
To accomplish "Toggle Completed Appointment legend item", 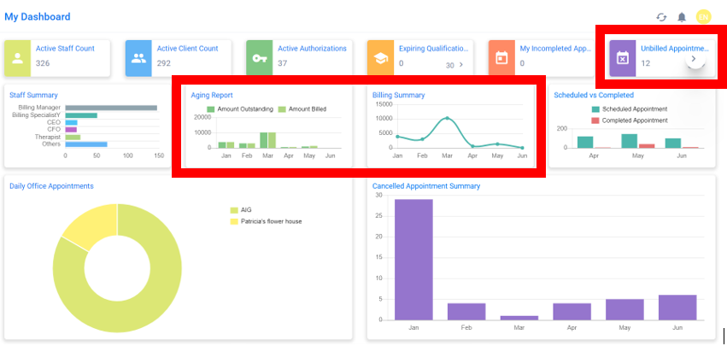I will click(630, 120).
